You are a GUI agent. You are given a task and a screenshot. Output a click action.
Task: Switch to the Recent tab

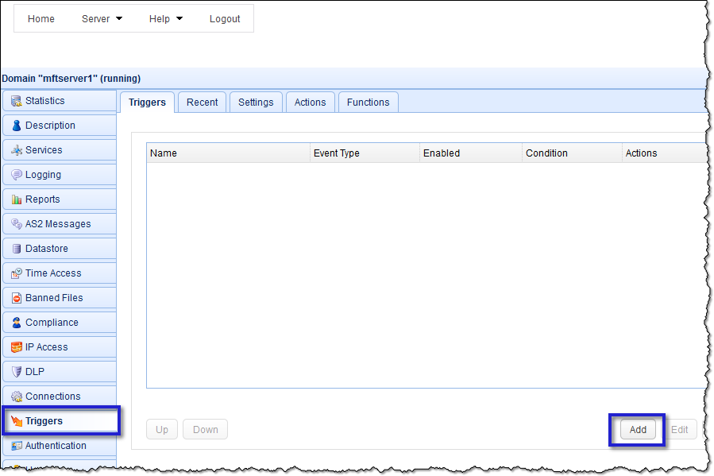click(202, 102)
